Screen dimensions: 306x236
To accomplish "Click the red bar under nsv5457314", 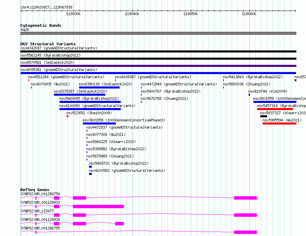I will pos(275,109).
